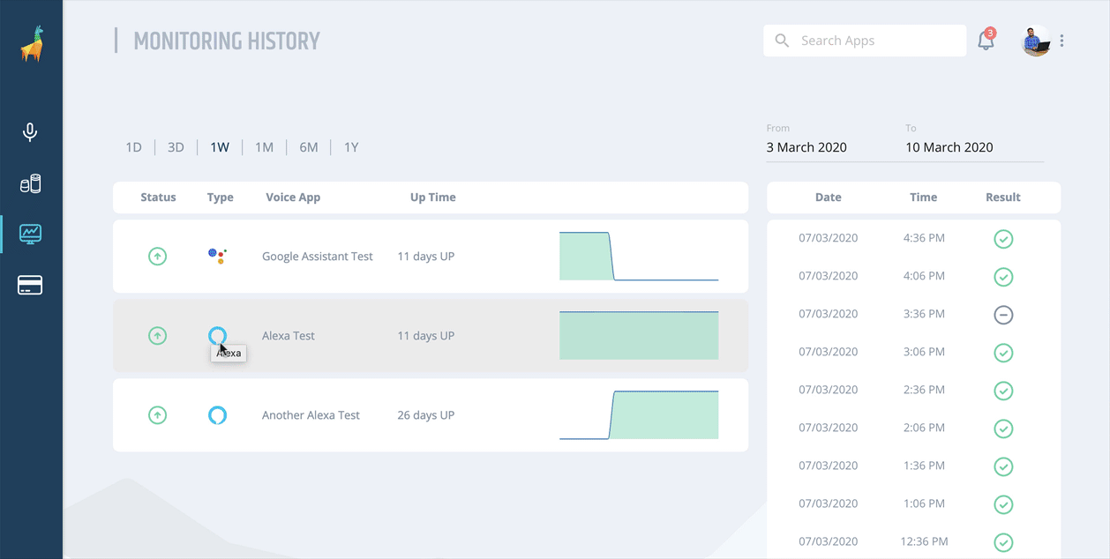1110x559 pixels.
Task: Click the 3:36 PM time entry
Action: click(x=924, y=314)
